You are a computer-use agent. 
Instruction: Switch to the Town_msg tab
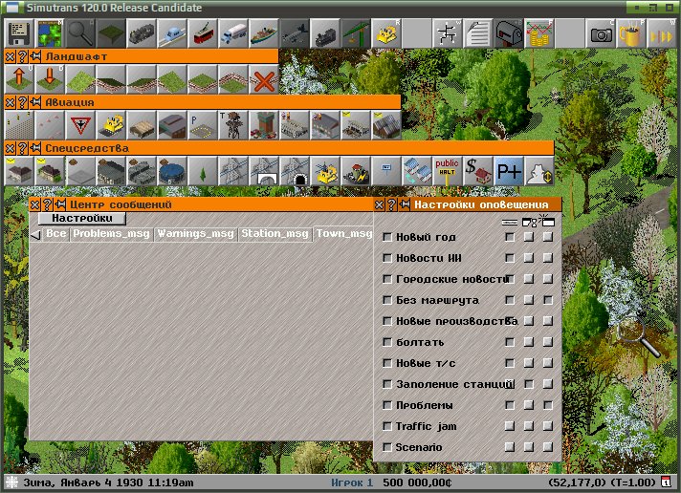[x=343, y=233]
